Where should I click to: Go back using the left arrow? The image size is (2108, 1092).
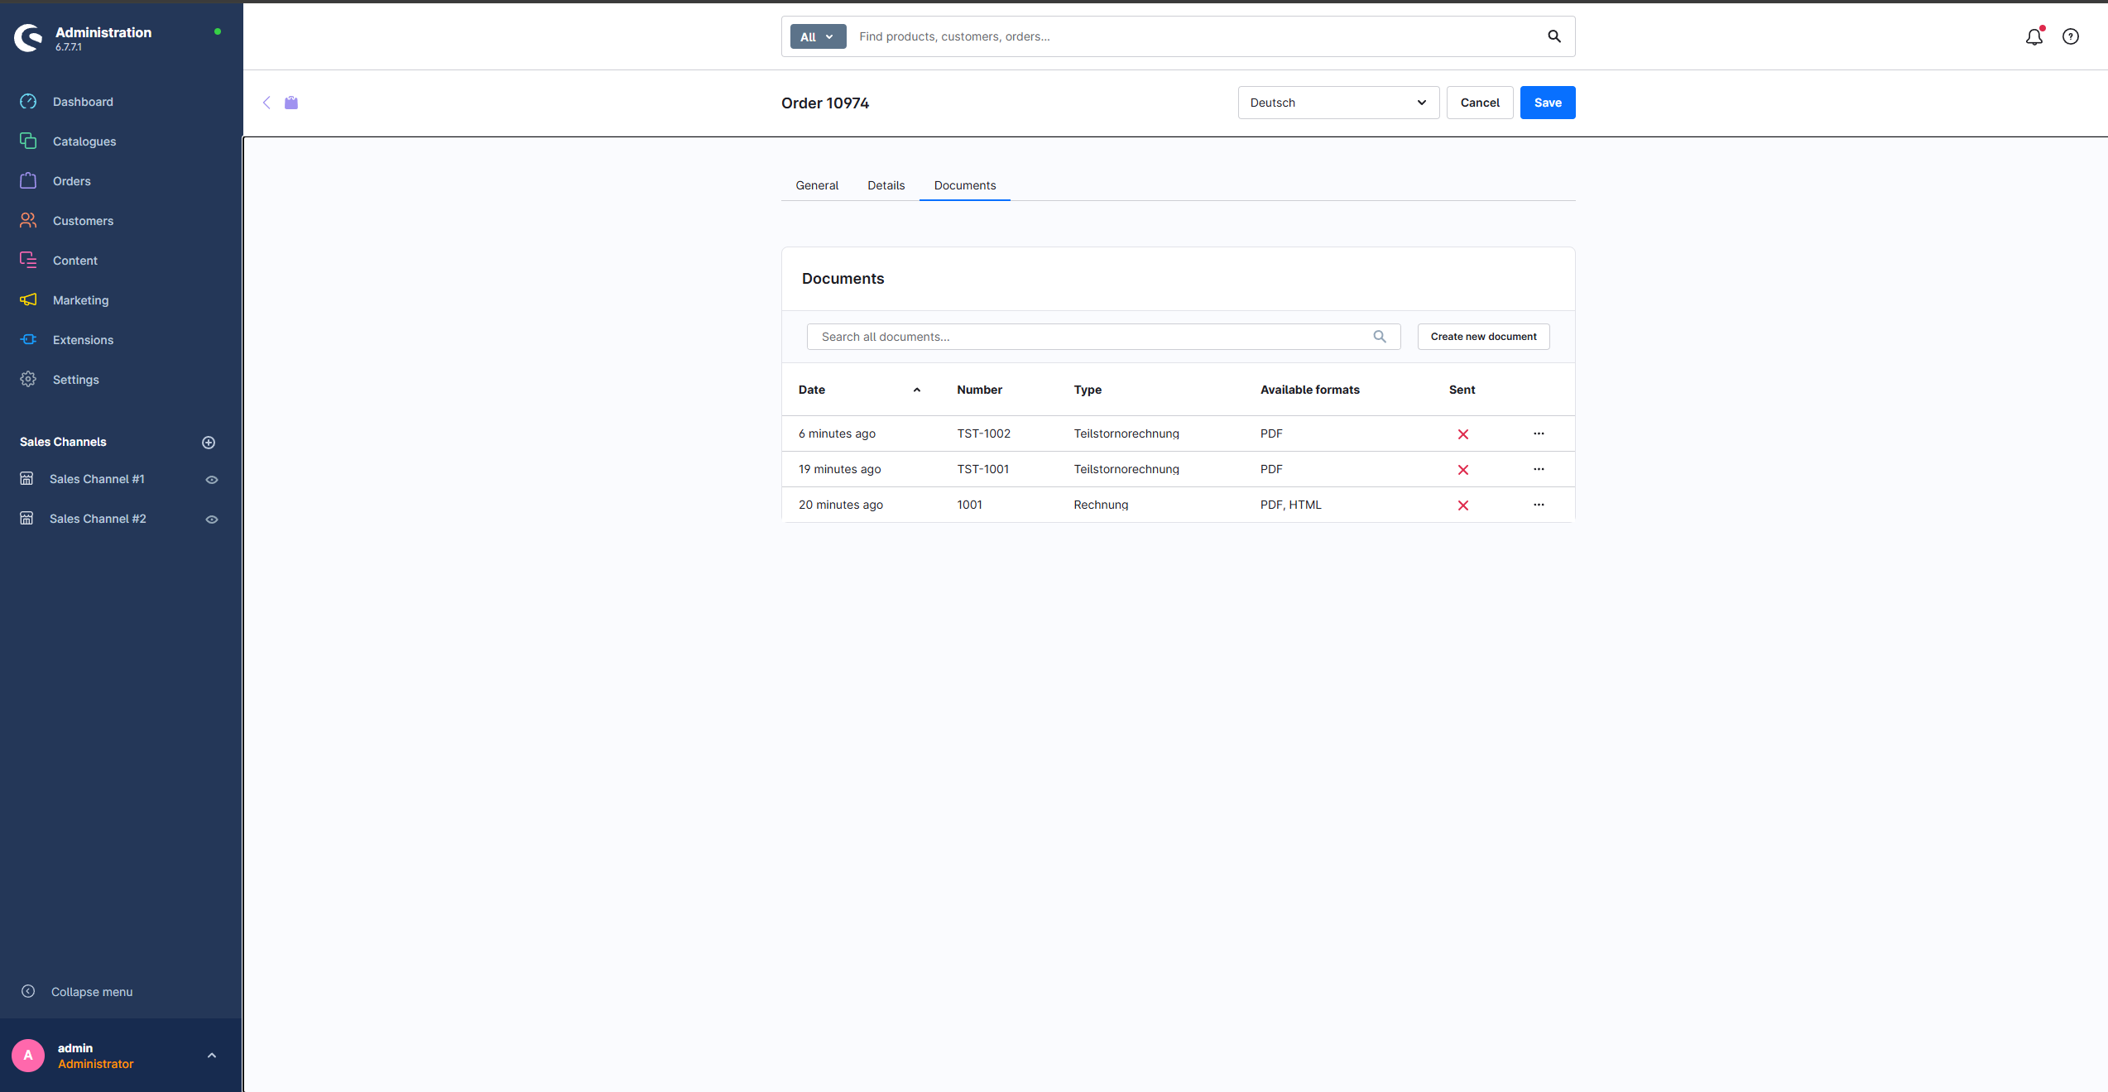tap(267, 103)
